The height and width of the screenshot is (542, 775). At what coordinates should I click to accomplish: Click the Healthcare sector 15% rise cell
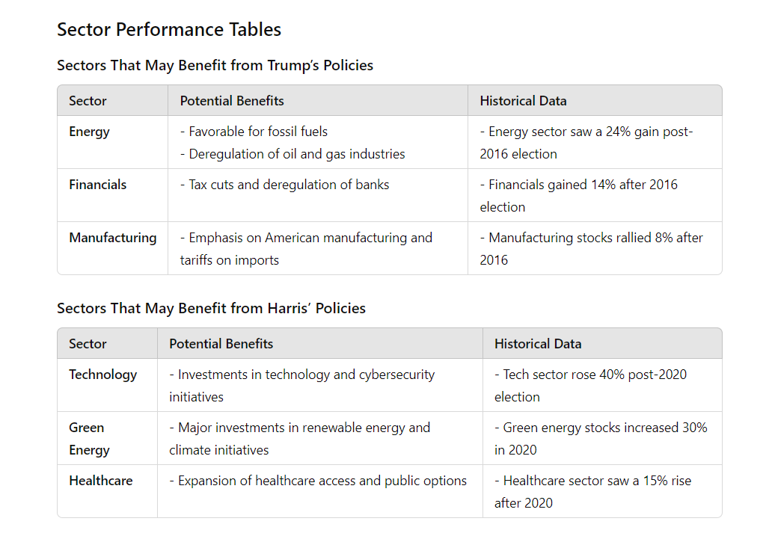pyautogui.click(x=592, y=492)
